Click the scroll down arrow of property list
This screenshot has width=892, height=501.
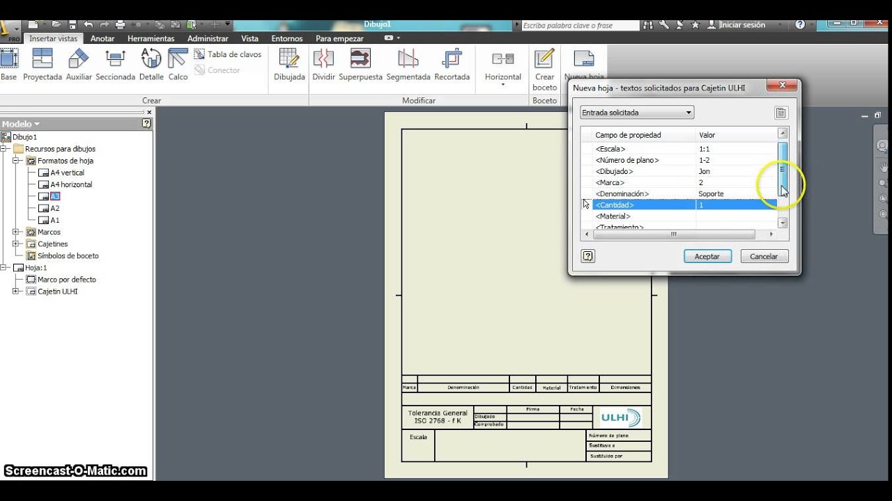pyautogui.click(x=783, y=223)
